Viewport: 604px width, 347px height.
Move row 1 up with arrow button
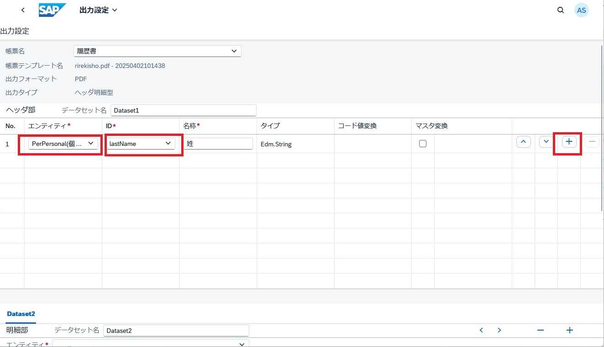point(523,142)
